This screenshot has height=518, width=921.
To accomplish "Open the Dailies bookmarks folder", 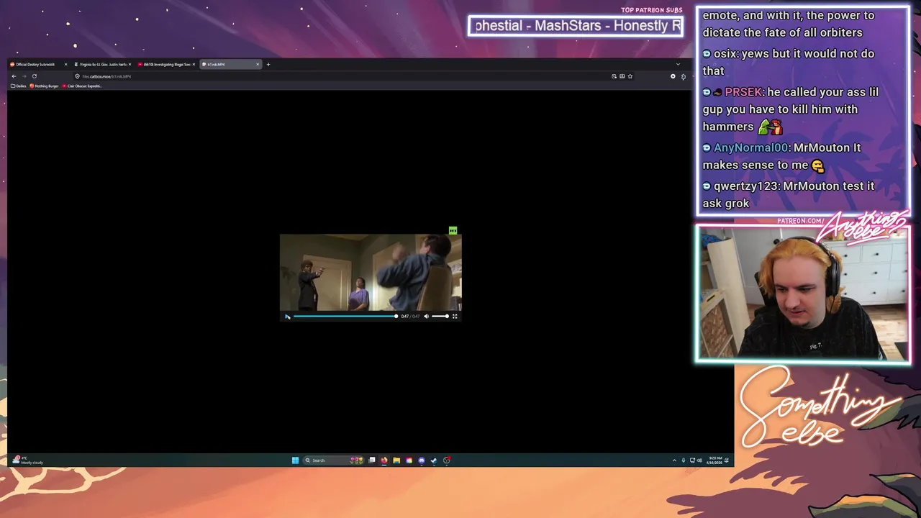I will 18,86.
